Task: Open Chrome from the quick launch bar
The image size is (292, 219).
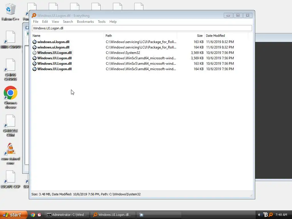Action: click(33, 215)
